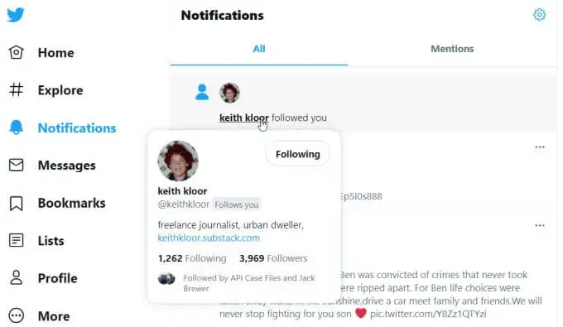Select the All notifications tab
The width and height of the screenshot is (563, 327).
[x=259, y=49]
